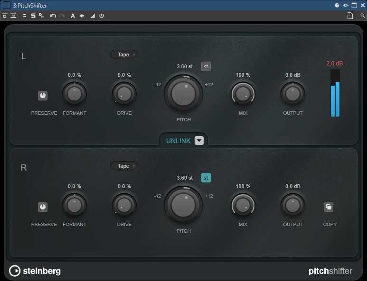Close the PitchShifter window
The height and width of the screenshot is (281, 367).
pyautogui.click(x=363, y=5)
